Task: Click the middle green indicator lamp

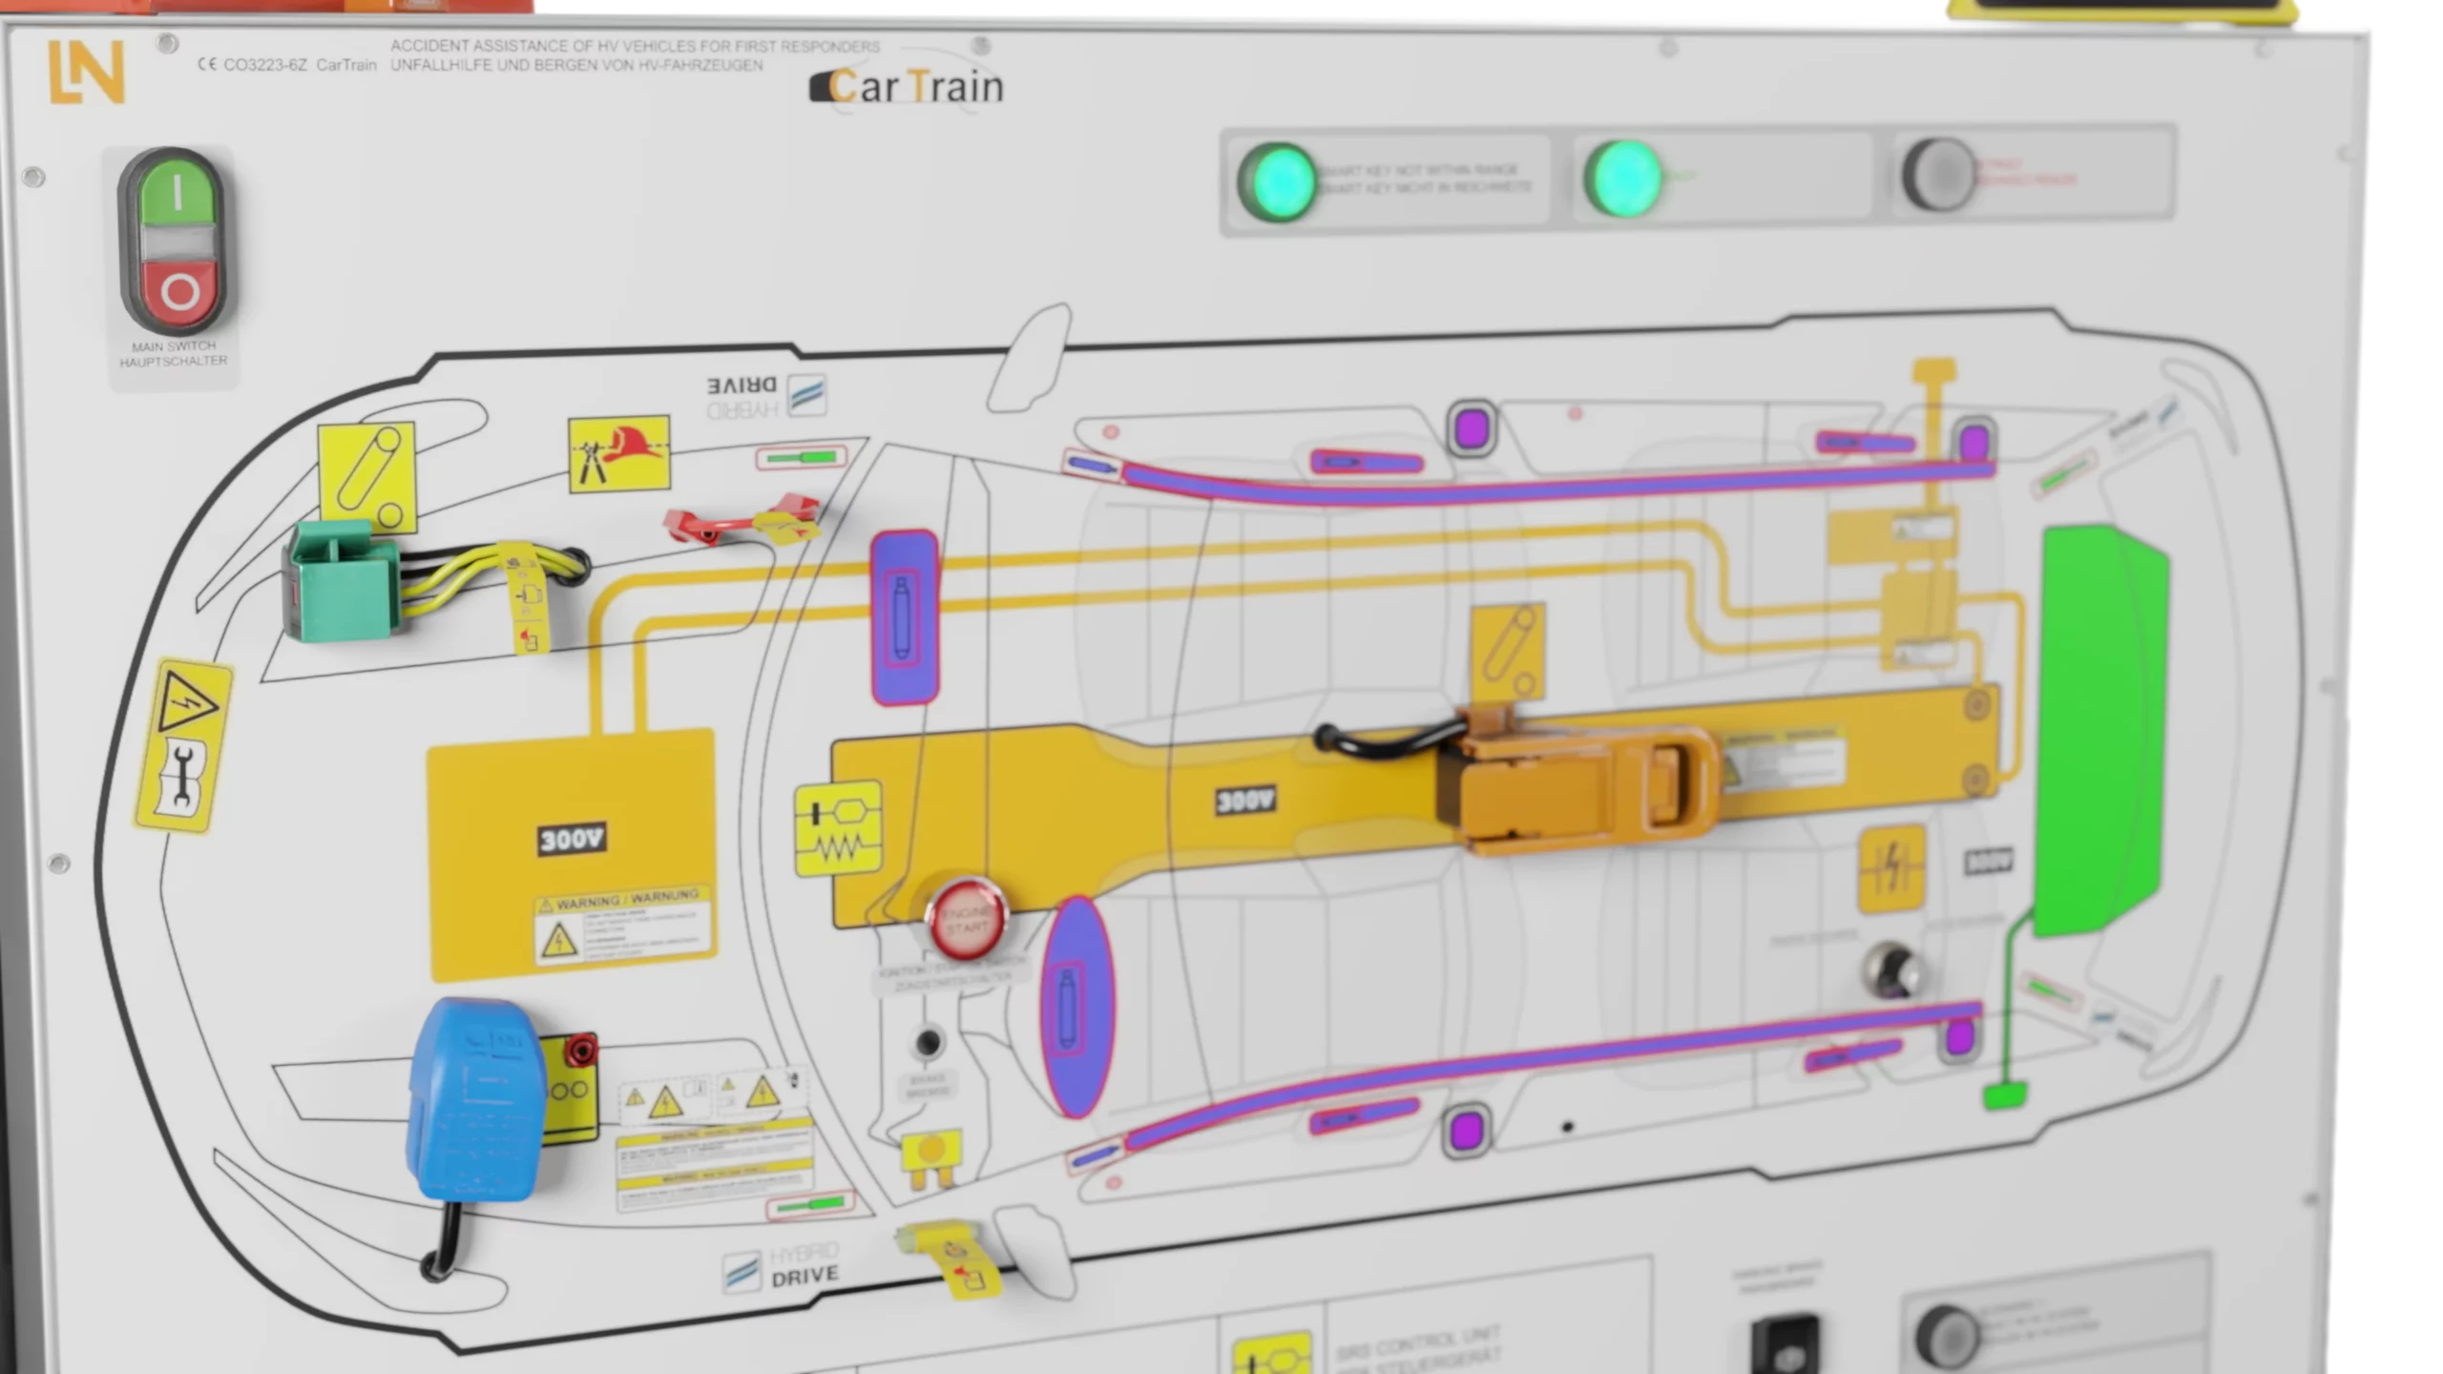Action: point(1622,178)
